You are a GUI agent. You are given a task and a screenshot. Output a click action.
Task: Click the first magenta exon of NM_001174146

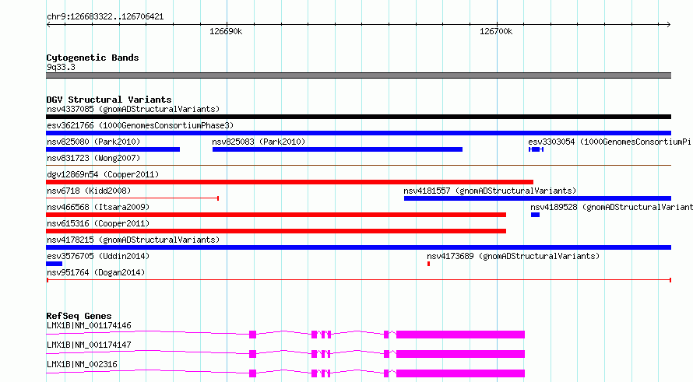coord(253,335)
